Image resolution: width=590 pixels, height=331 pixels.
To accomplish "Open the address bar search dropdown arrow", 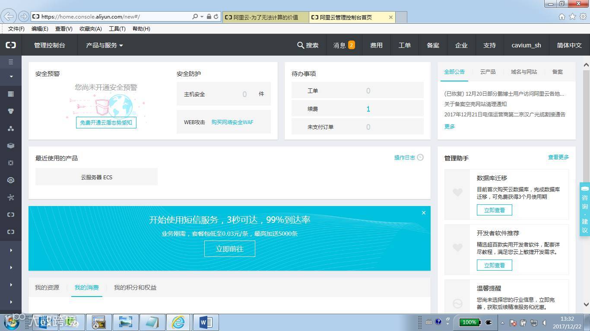I will coord(202,16).
